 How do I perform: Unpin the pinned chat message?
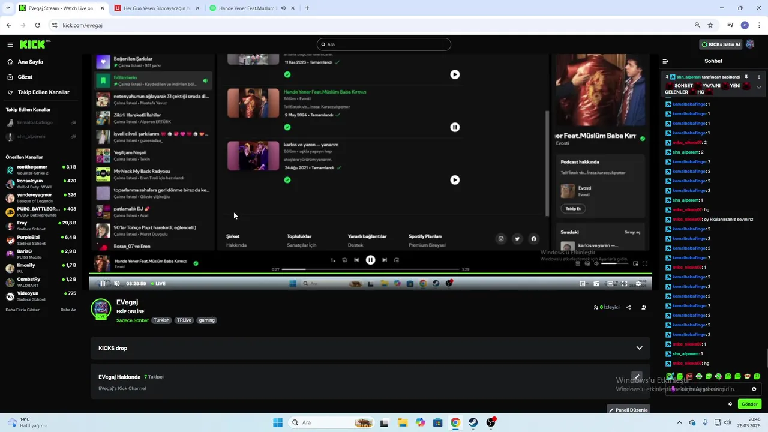pyautogui.click(x=746, y=77)
